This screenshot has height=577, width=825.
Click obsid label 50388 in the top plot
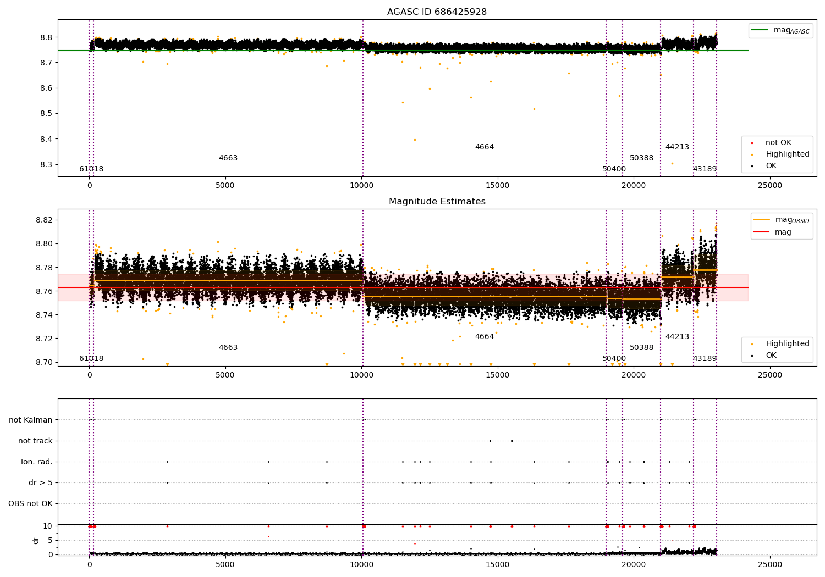[x=641, y=158]
